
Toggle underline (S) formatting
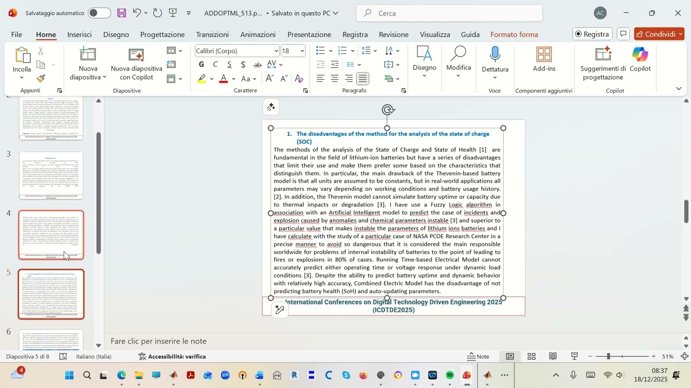point(229,65)
